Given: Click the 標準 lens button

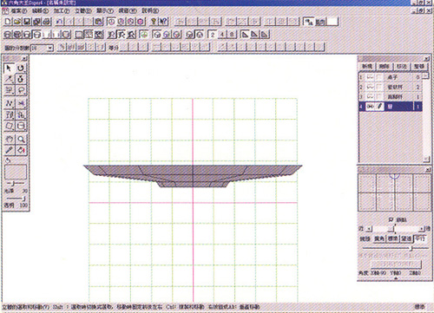Looking at the screenshot, I should coord(392,239).
